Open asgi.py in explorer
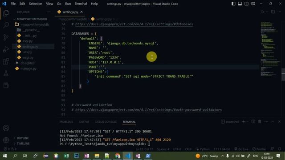 click(28, 41)
